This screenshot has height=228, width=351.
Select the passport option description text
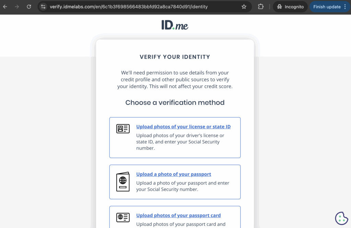(183, 186)
